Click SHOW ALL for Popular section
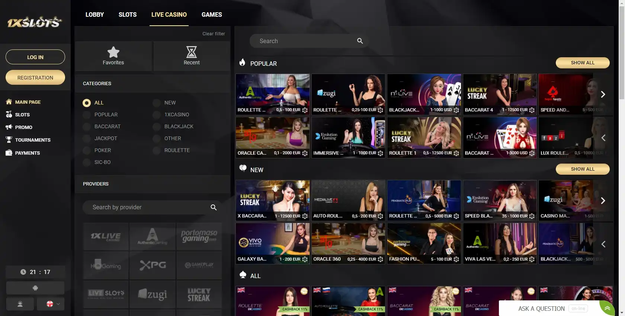 click(583, 62)
